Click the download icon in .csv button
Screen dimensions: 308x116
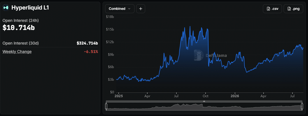(268, 9)
